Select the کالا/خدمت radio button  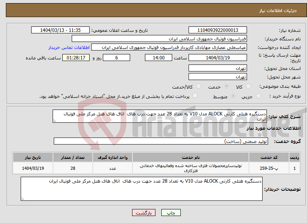pos(199,86)
